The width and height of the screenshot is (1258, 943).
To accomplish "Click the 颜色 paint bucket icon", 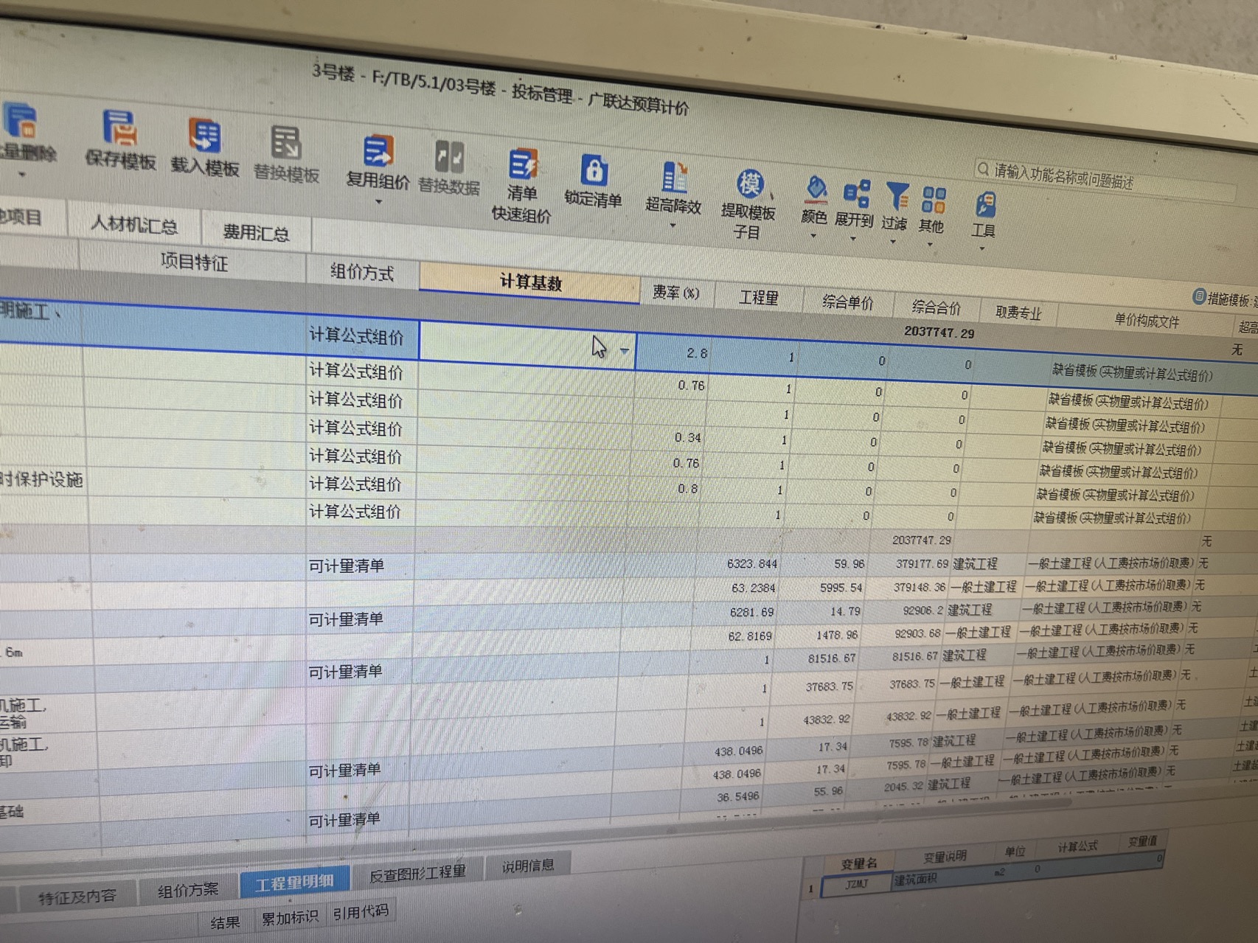I will pyautogui.click(x=815, y=189).
